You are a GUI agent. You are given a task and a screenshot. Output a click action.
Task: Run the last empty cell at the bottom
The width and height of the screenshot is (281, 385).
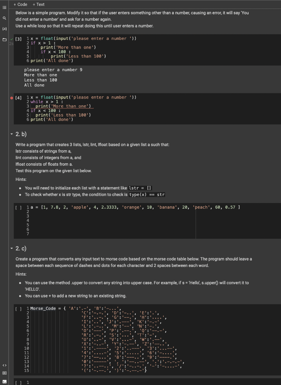(x=18, y=382)
